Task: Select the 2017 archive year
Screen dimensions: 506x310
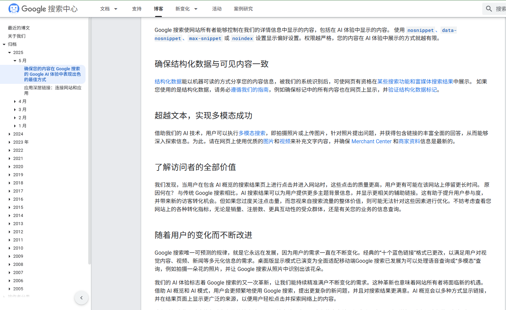Action: (x=18, y=191)
